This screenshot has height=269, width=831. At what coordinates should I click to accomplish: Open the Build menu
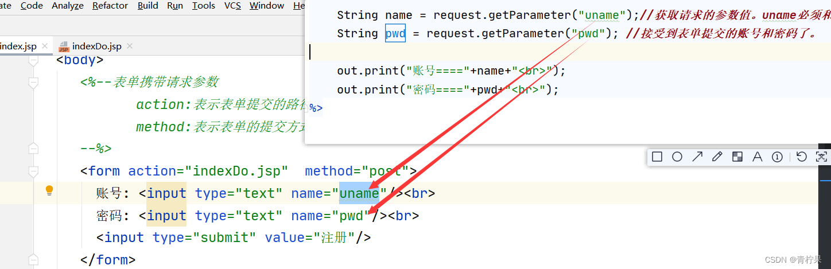click(x=148, y=6)
